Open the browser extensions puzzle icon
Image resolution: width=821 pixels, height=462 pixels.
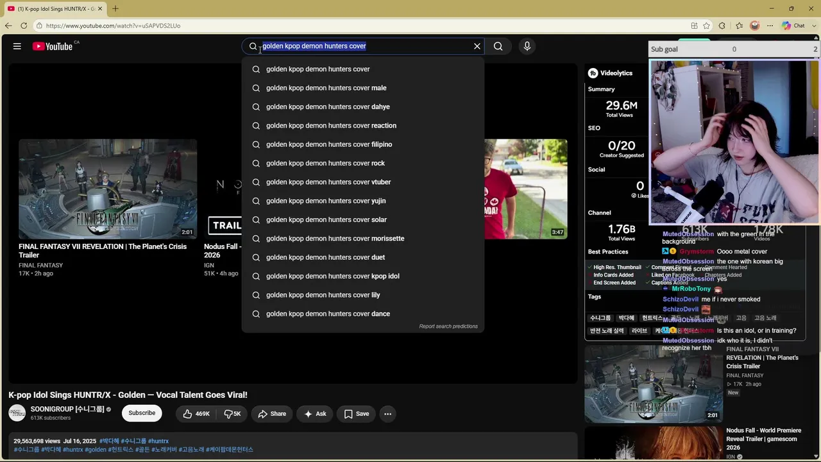(x=722, y=26)
